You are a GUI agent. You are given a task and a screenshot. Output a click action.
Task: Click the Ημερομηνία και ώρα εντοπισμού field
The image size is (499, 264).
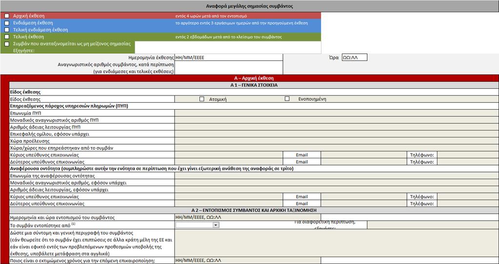tap(248, 218)
